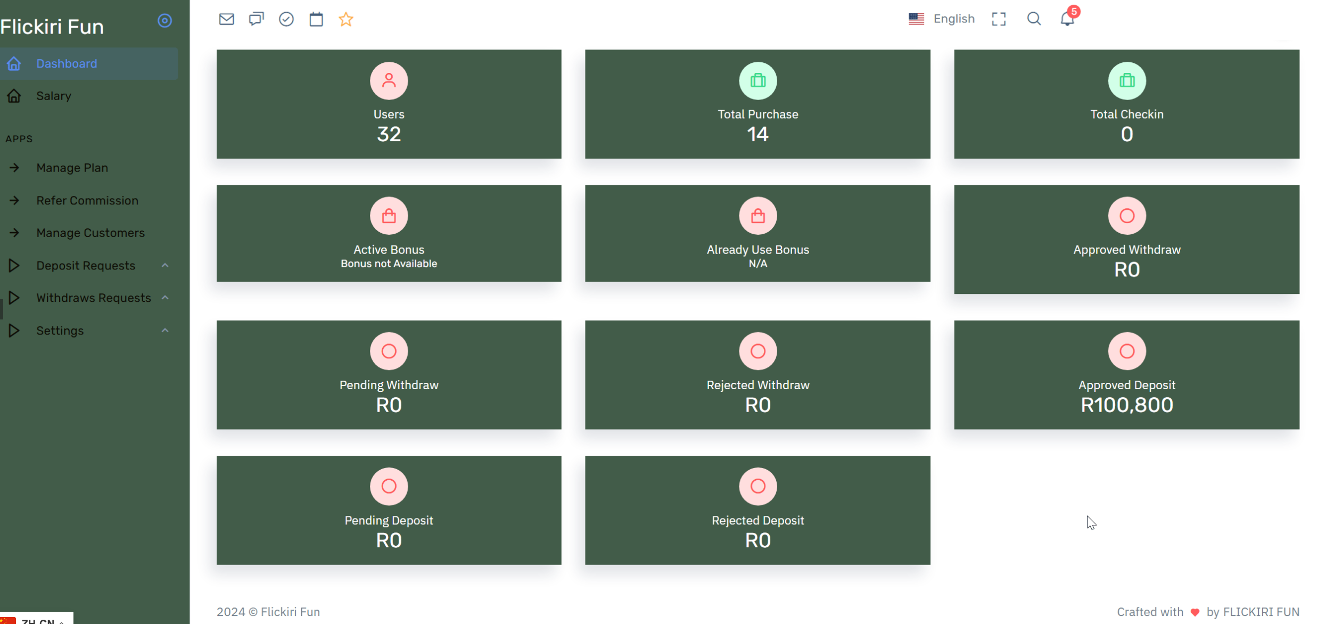Select Refer Commission menu item

[x=87, y=200]
